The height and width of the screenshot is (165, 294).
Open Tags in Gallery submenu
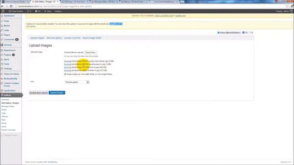click(x=3, y=113)
